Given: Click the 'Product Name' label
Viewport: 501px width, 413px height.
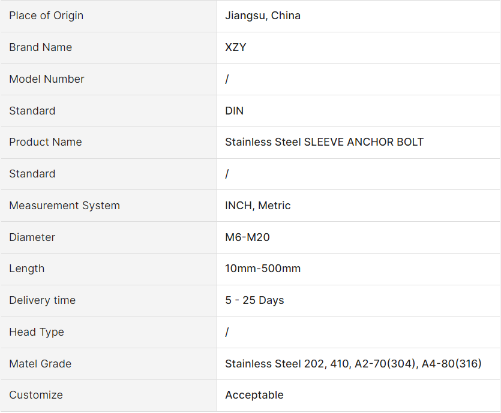Looking at the screenshot, I should click(x=46, y=142).
